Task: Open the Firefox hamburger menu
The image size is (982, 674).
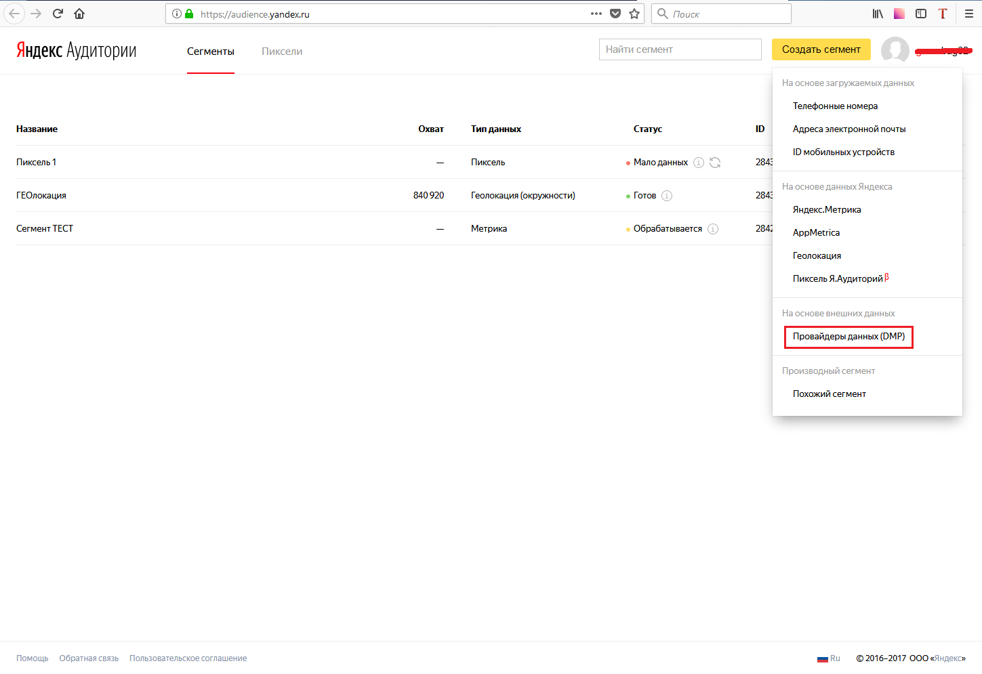Action: pyautogui.click(x=969, y=14)
